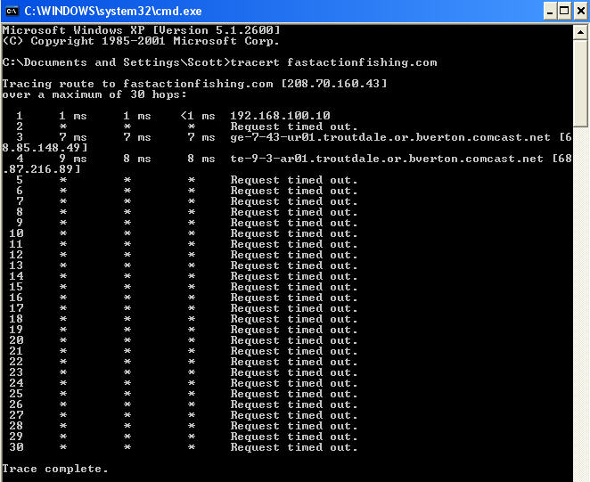Click the IP address [208.70.160.43]
The width and height of the screenshot is (590, 482).
point(334,84)
